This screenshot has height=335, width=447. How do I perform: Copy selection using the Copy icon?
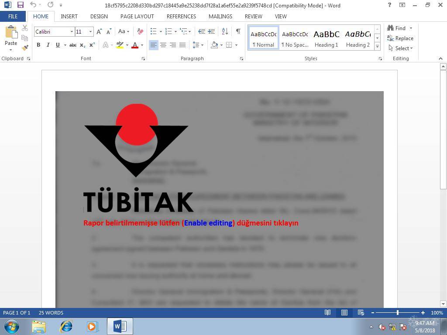click(x=25, y=38)
